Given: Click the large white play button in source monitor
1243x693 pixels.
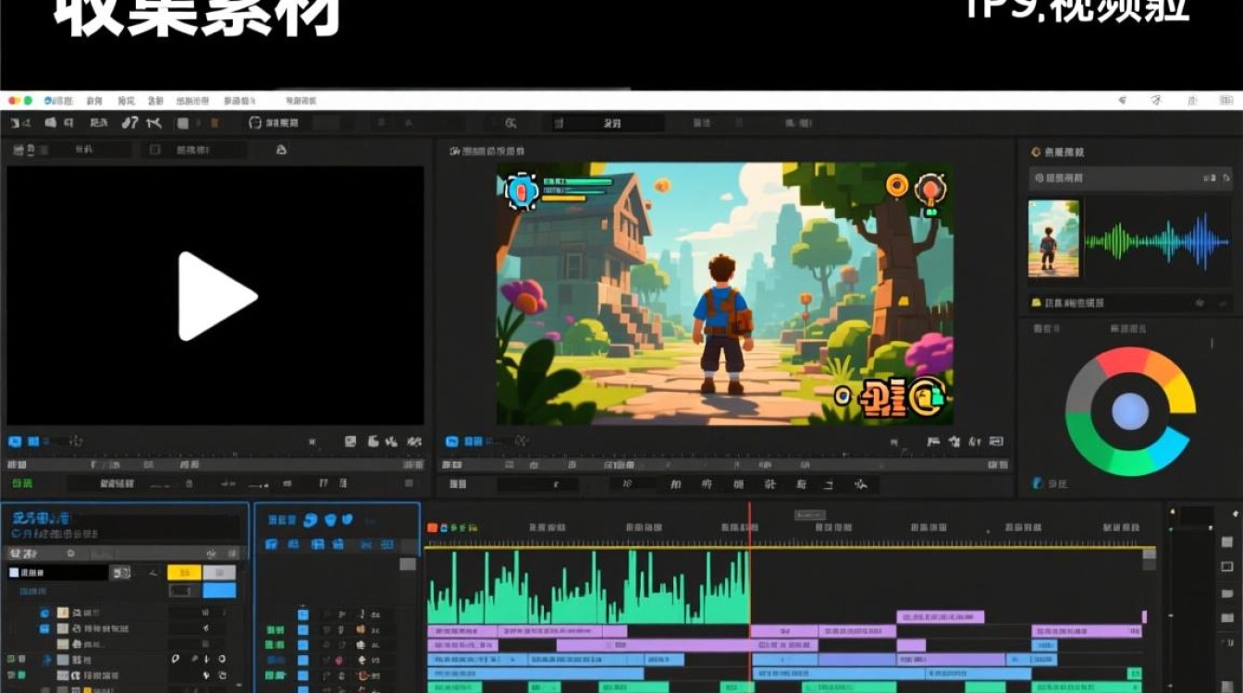Looking at the screenshot, I should coord(216,297).
